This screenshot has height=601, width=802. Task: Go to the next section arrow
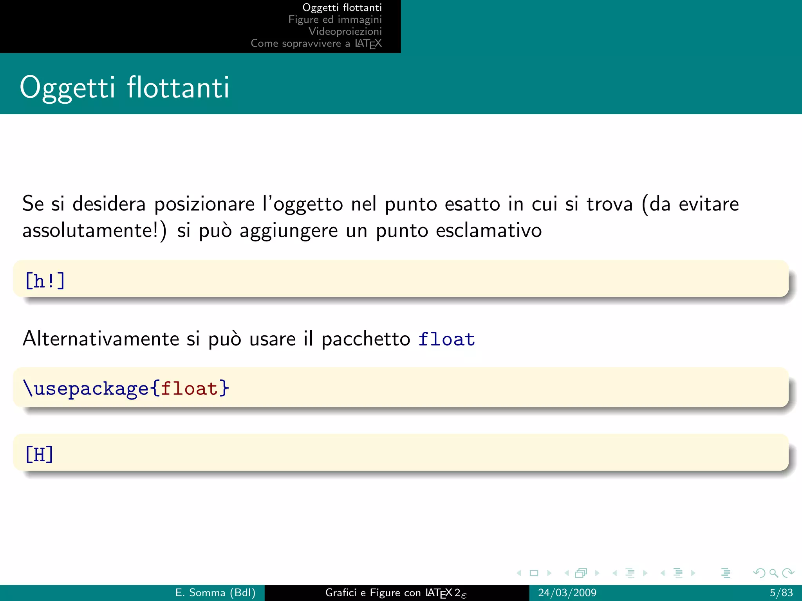[693, 573]
